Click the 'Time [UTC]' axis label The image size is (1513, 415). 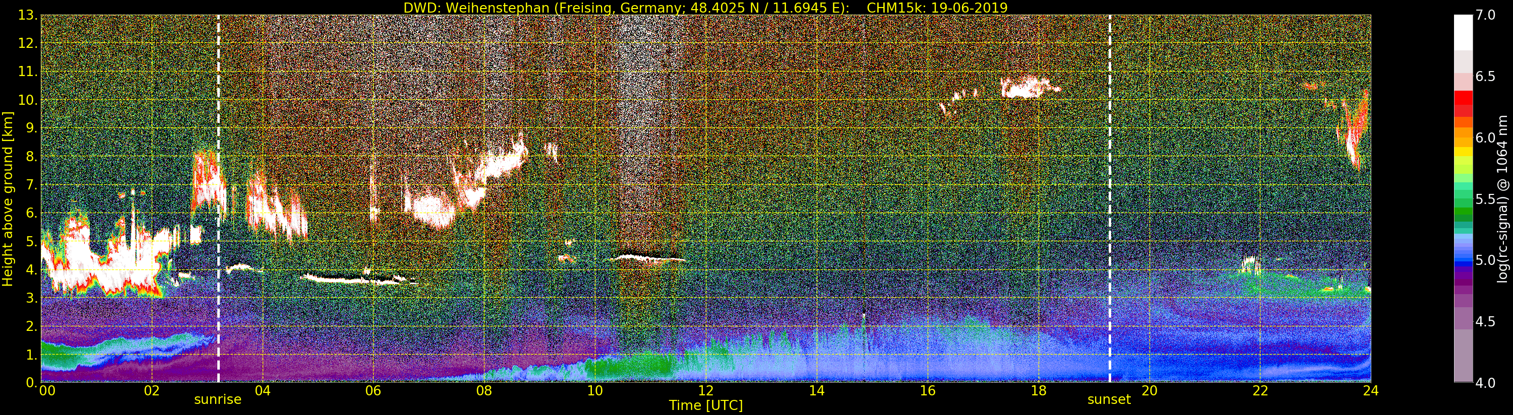pos(706,405)
